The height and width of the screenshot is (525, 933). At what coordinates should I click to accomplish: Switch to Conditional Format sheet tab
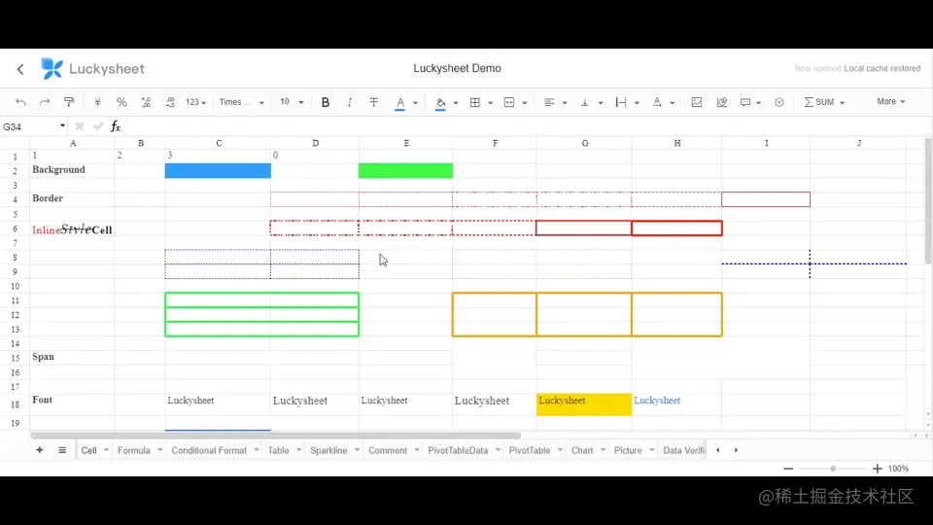[209, 450]
